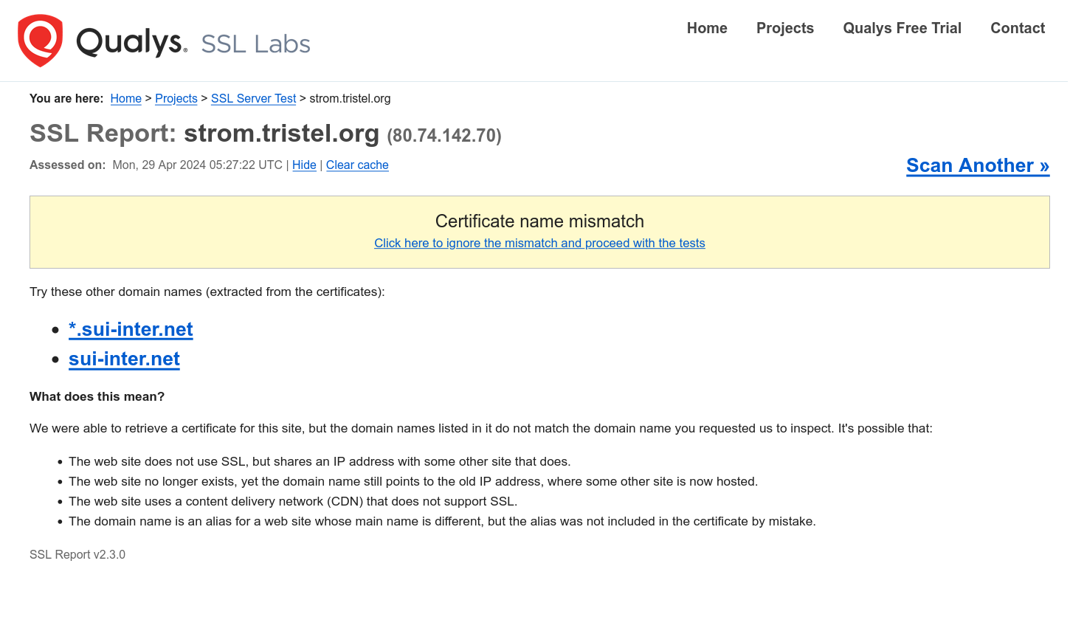Click the Qualys red shield logo
1070x617 pixels.
pyautogui.click(x=40, y=41)
